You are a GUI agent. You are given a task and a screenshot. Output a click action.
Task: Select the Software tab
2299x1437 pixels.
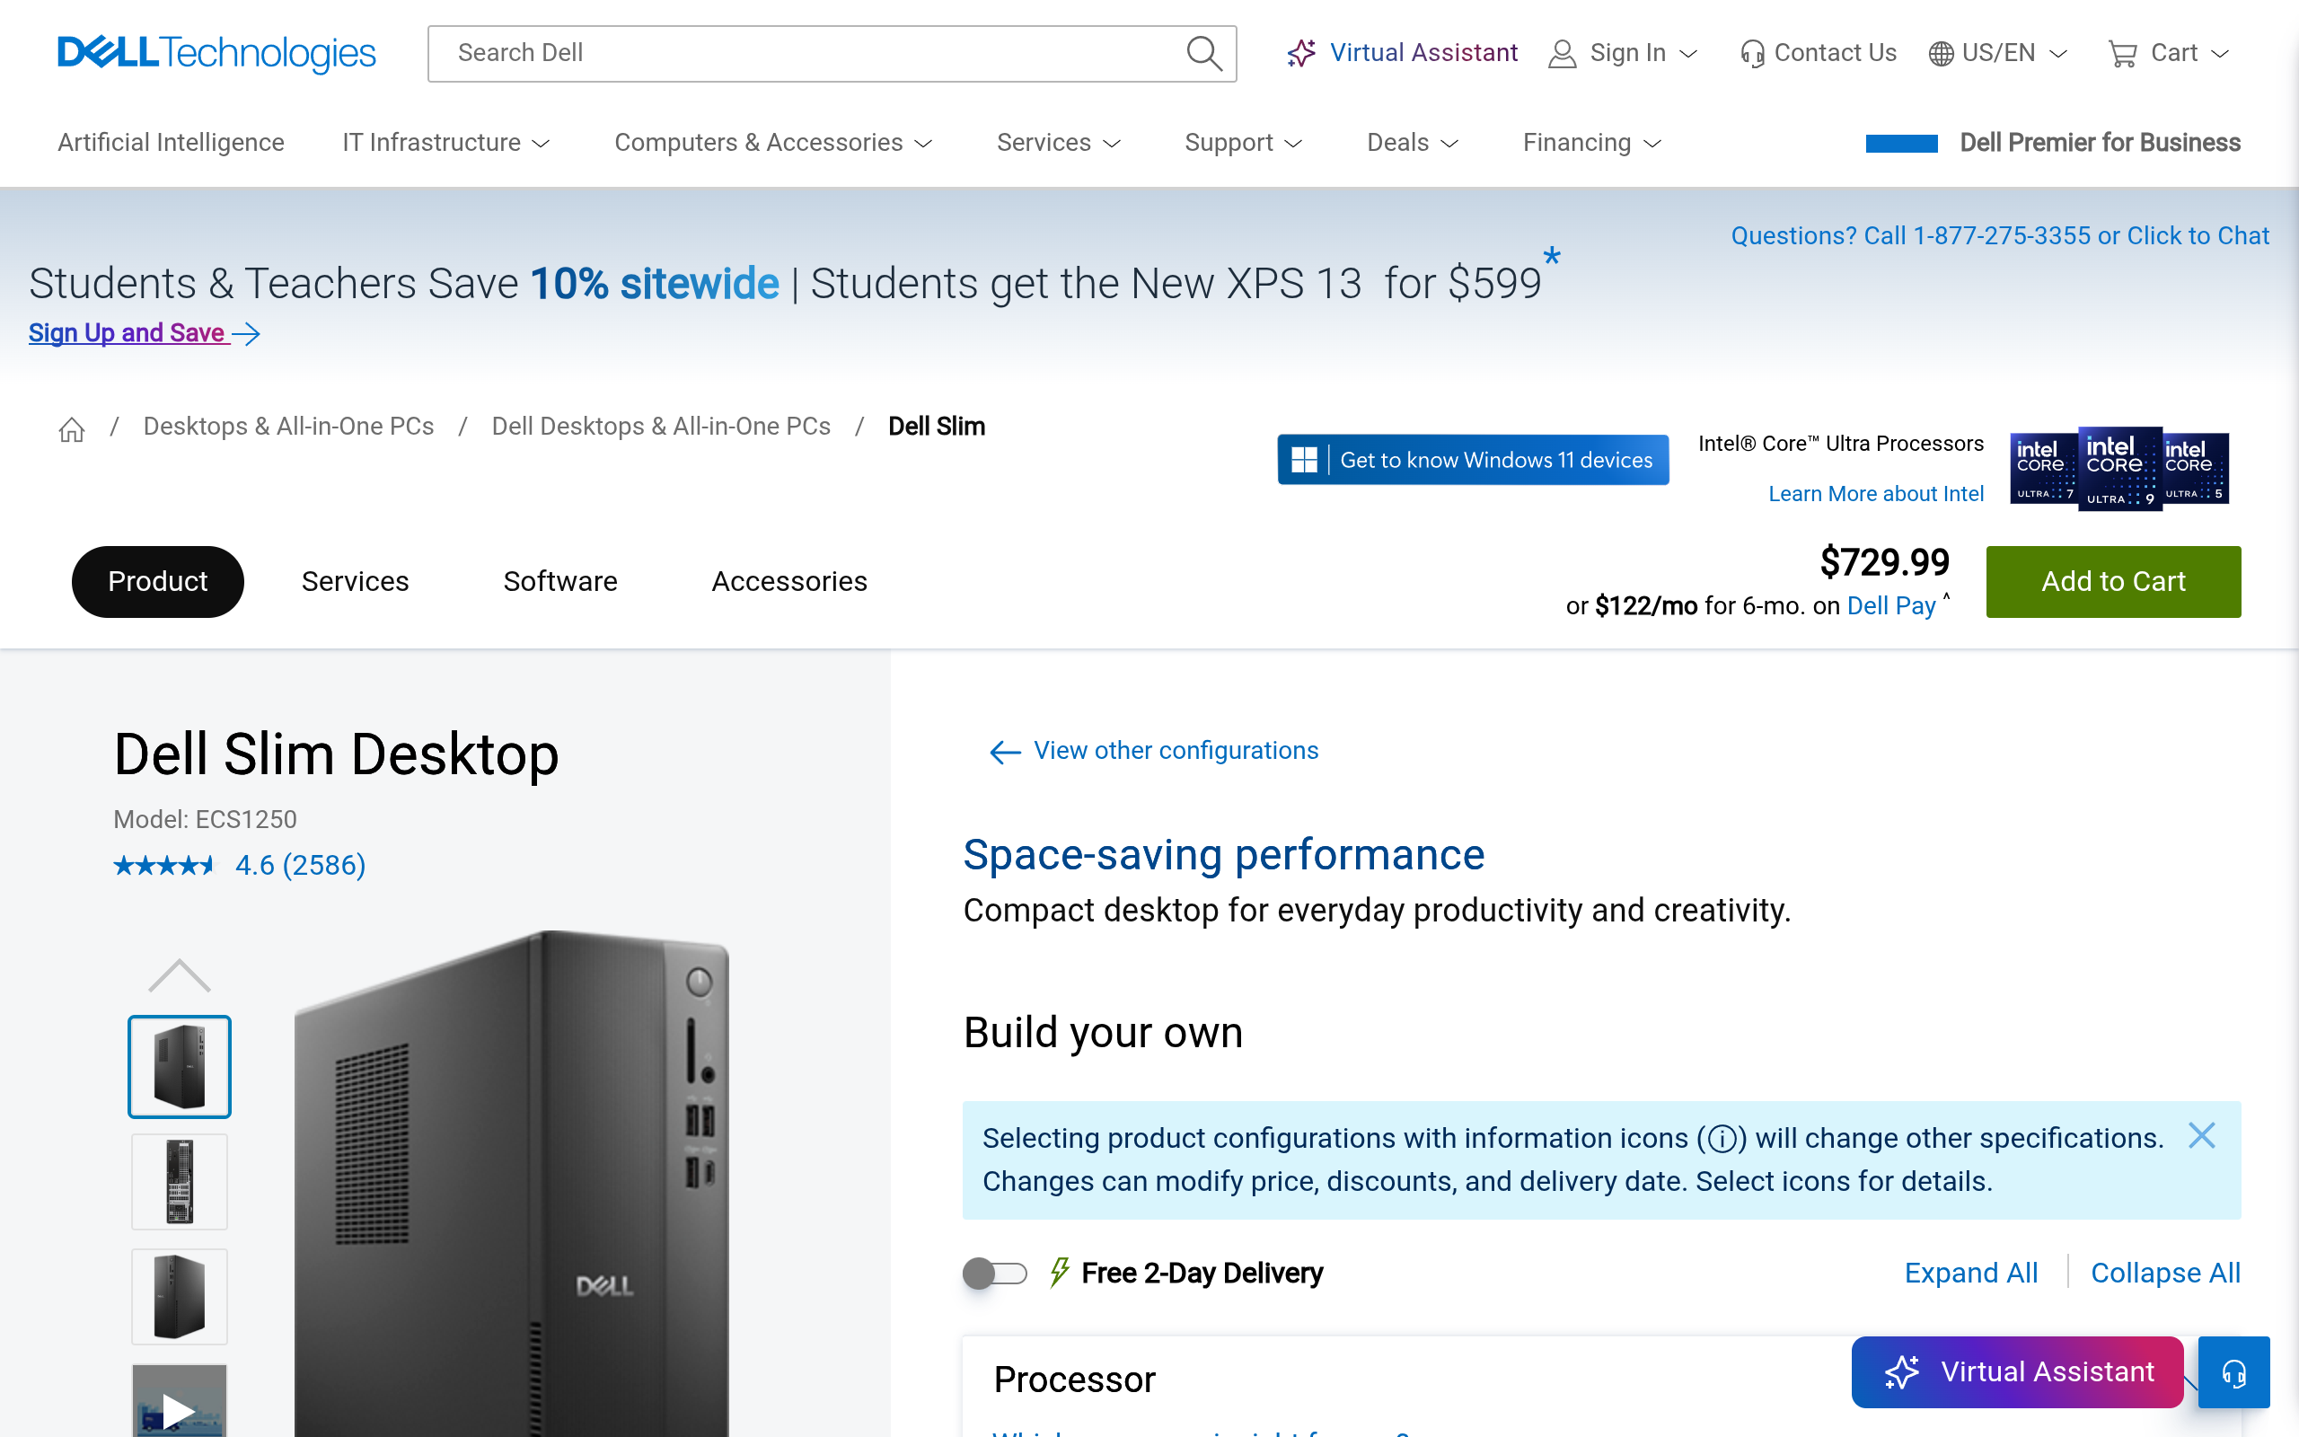pyautogui.click(x=560, y=582)
